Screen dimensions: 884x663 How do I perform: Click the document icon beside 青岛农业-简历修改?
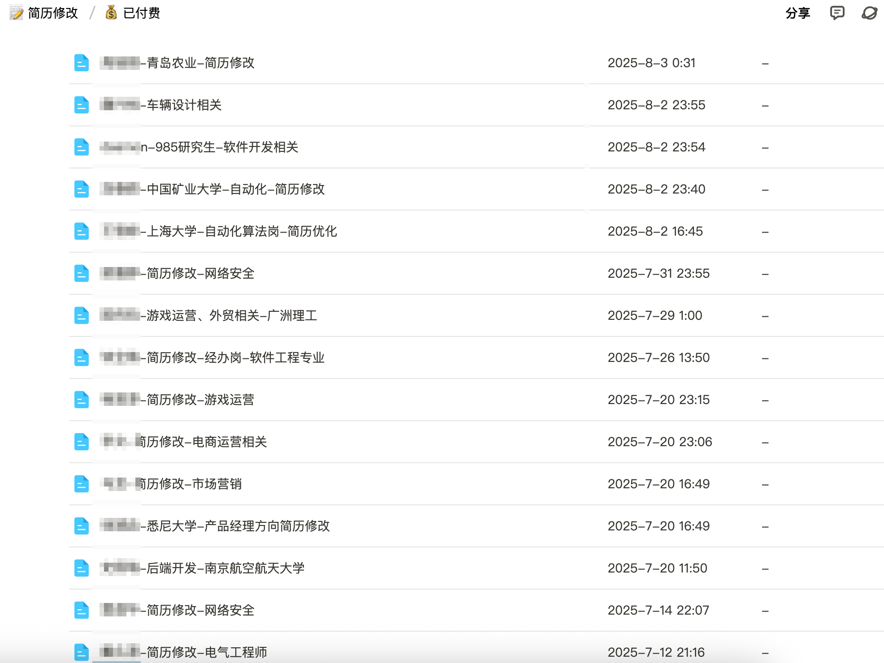81,63
